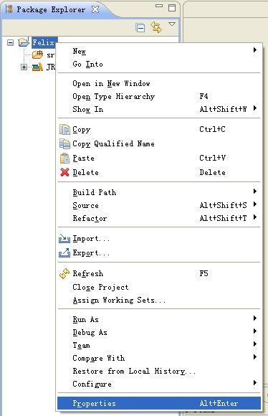Click the yellow Refresh arrows icon
Viewport: 268px width, 416px height.
[x=64, y=273]
